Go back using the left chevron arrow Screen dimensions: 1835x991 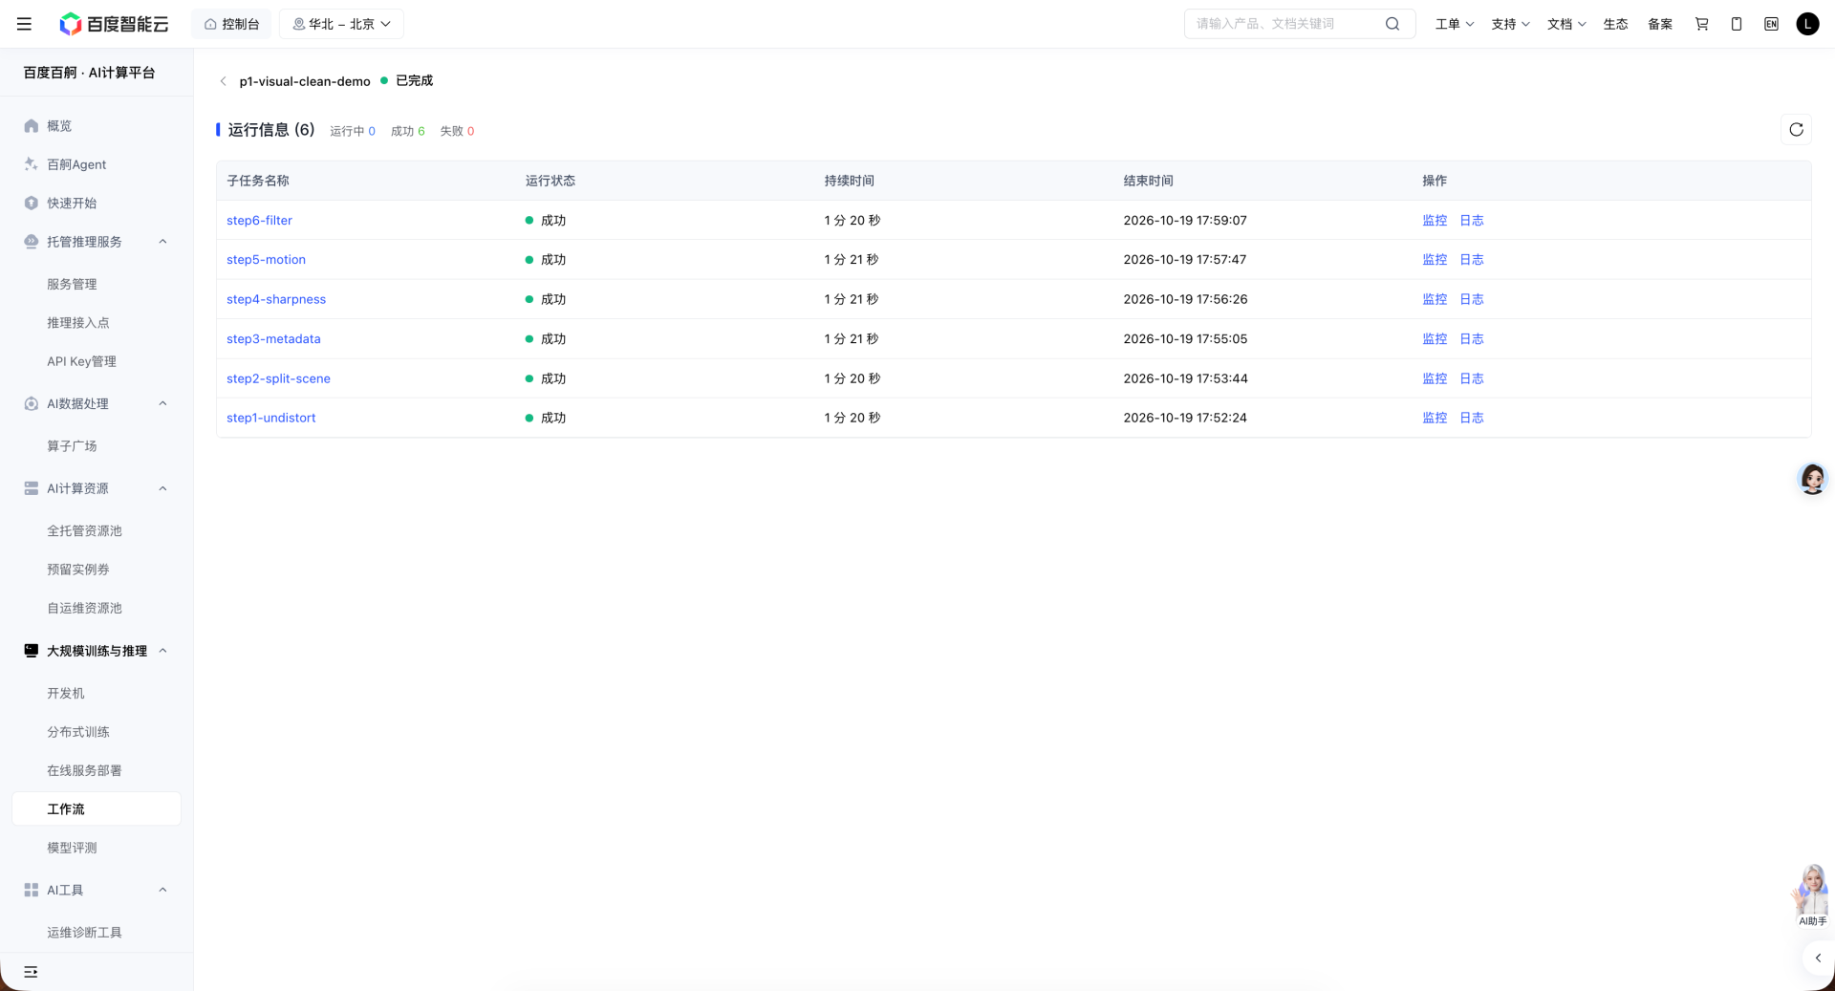tap(223, 81)
